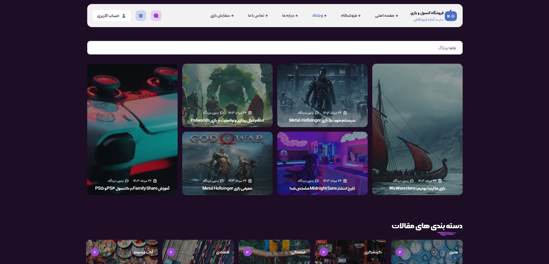The height and width of the screenshot is (264, 549).
Task: Click the count badge on the فرهنگی category
Action: click(247, 252)
